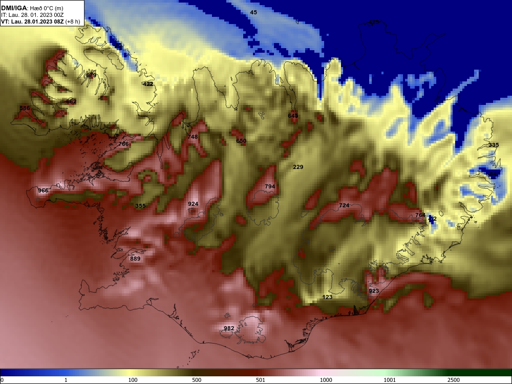The image size is (512, 384).
Task: Select the 45 label over the northern sea
Action: (x=253, y=12)
